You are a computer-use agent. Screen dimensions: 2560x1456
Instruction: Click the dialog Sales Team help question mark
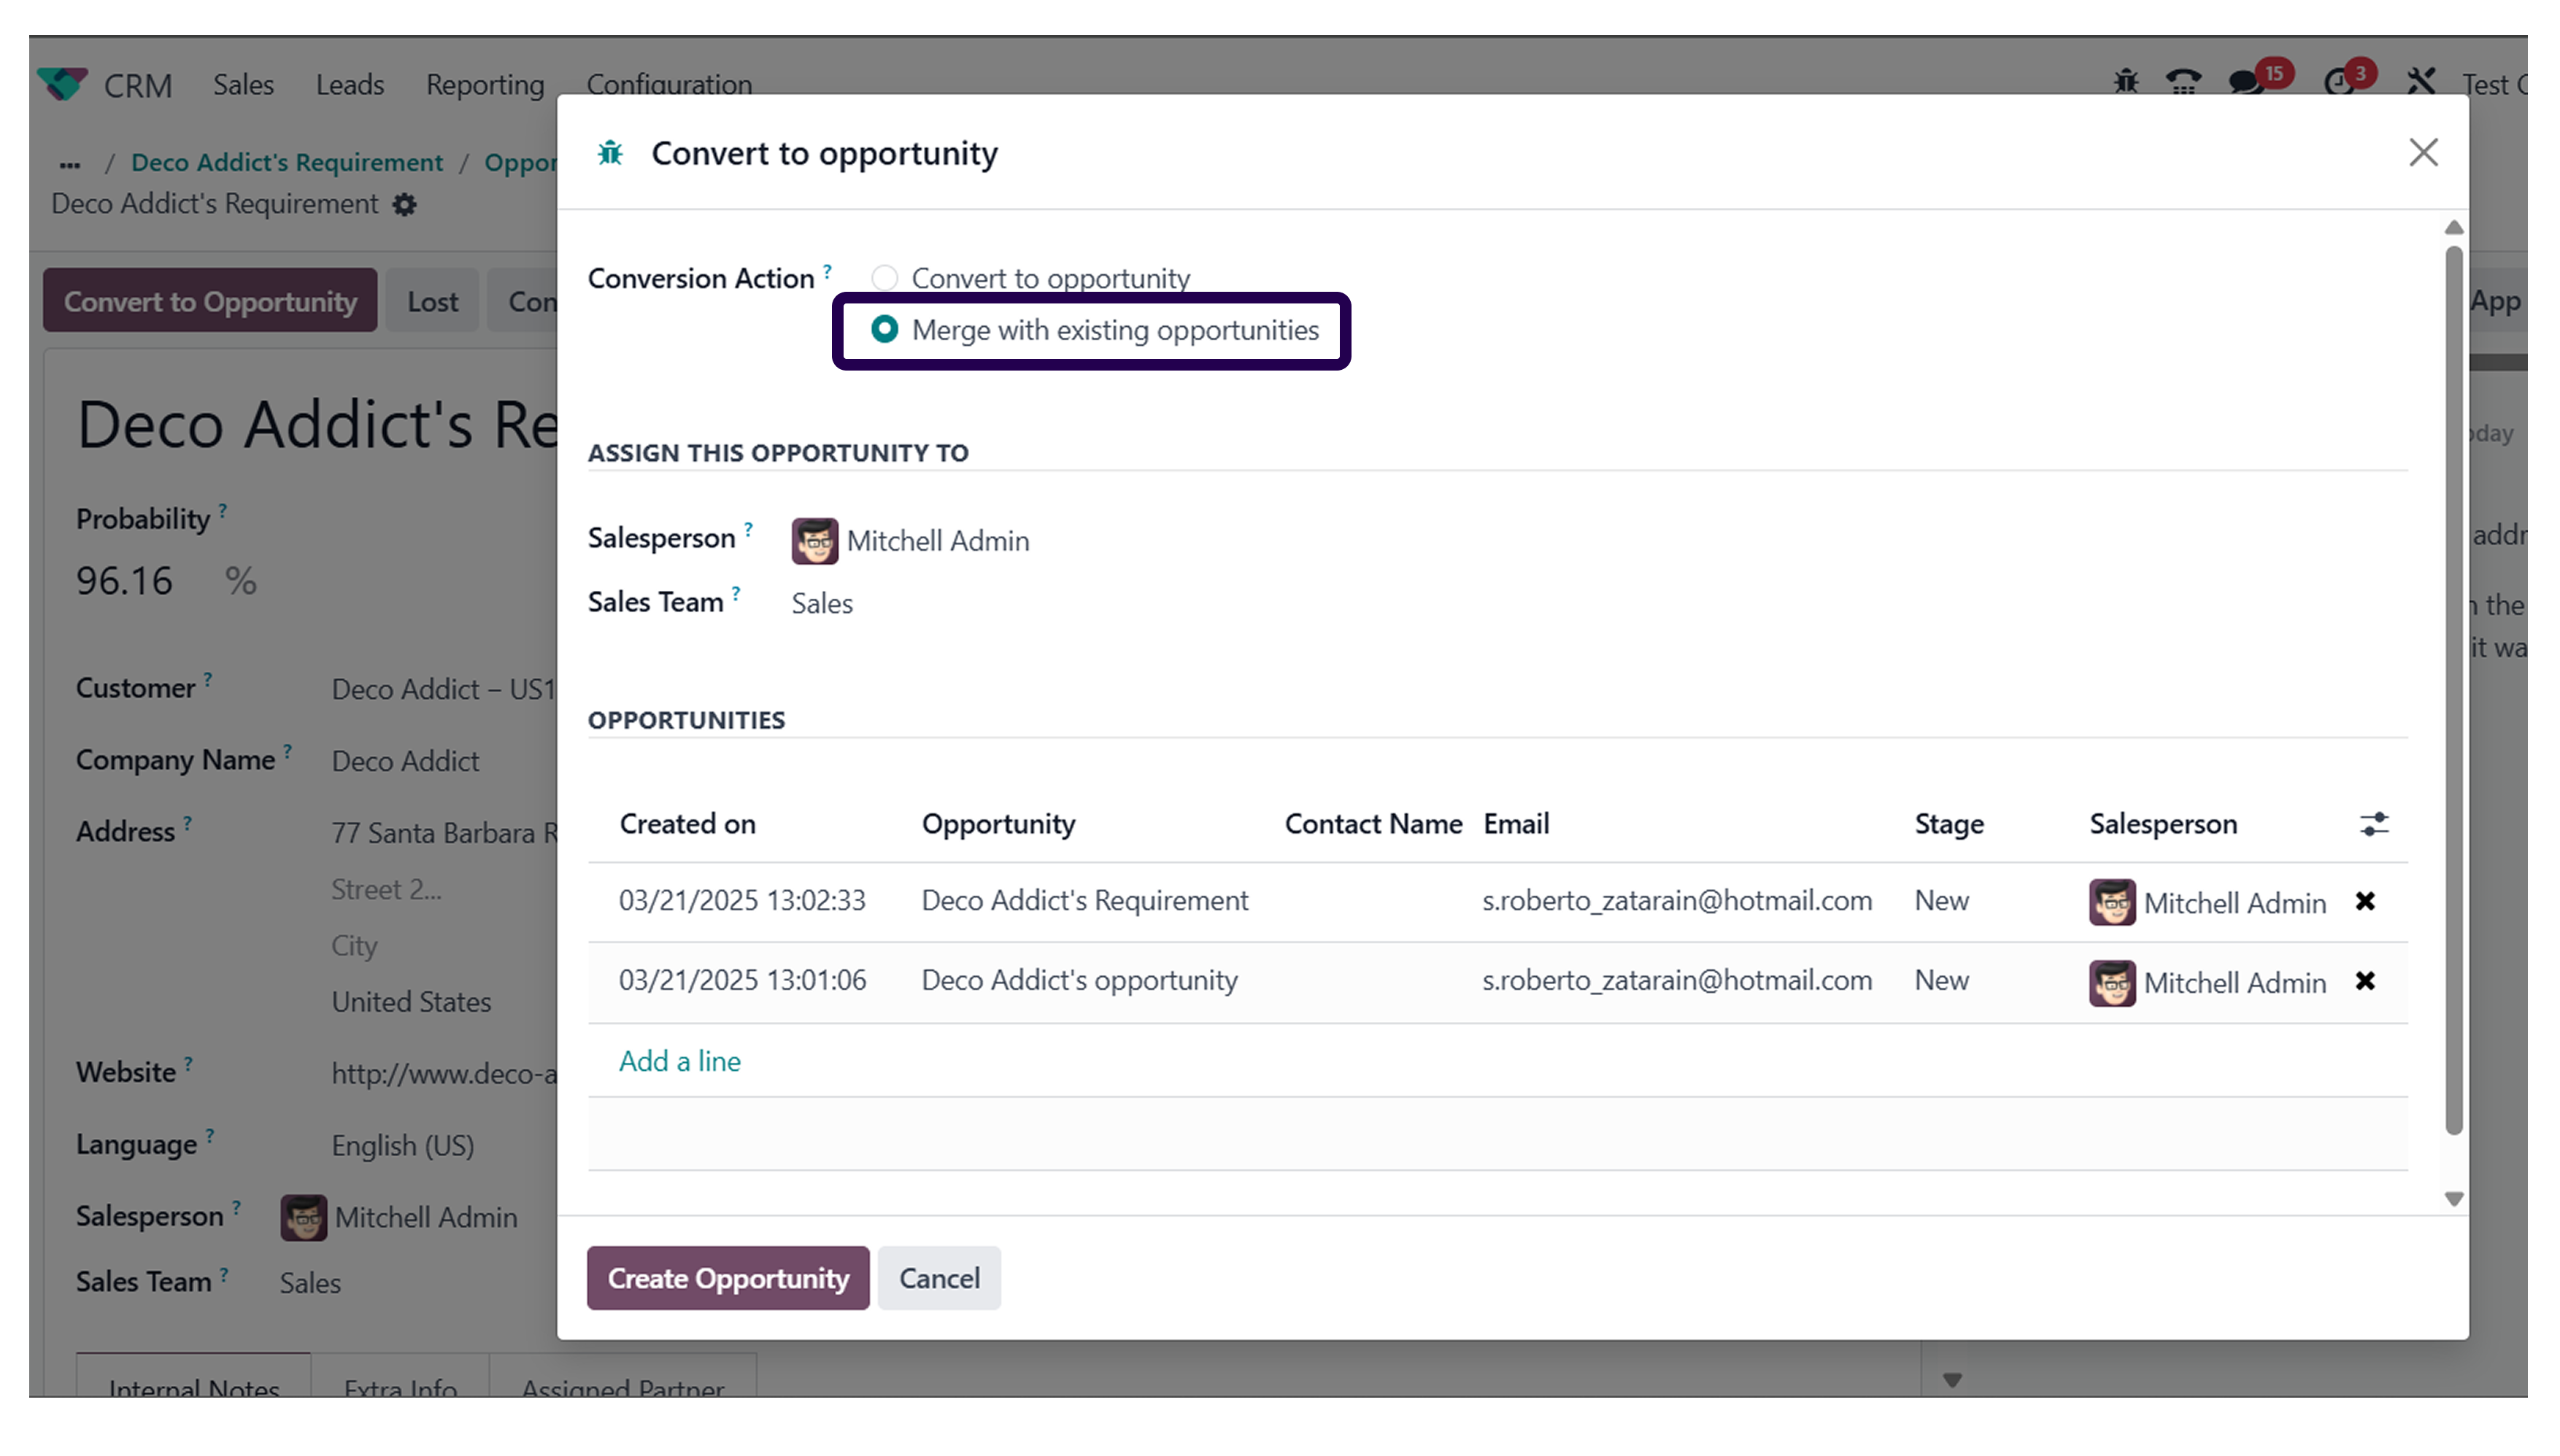pyautogui.click(x=736, y=594)
